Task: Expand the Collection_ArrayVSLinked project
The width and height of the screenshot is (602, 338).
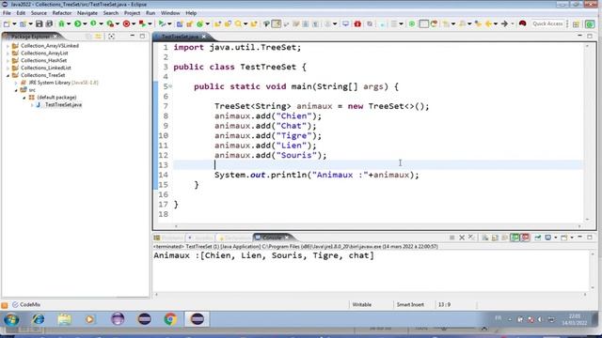Action: click(x=8, y=46)
